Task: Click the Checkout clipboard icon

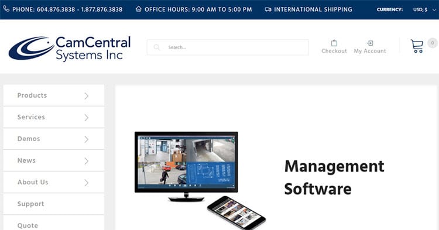Action: (334, 43)
